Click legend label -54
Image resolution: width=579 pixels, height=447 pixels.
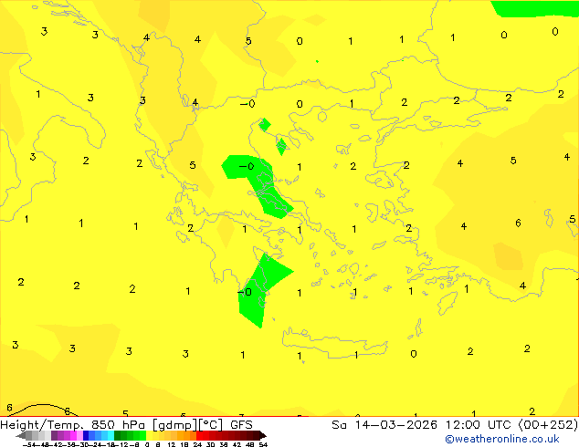coord(28,444)
